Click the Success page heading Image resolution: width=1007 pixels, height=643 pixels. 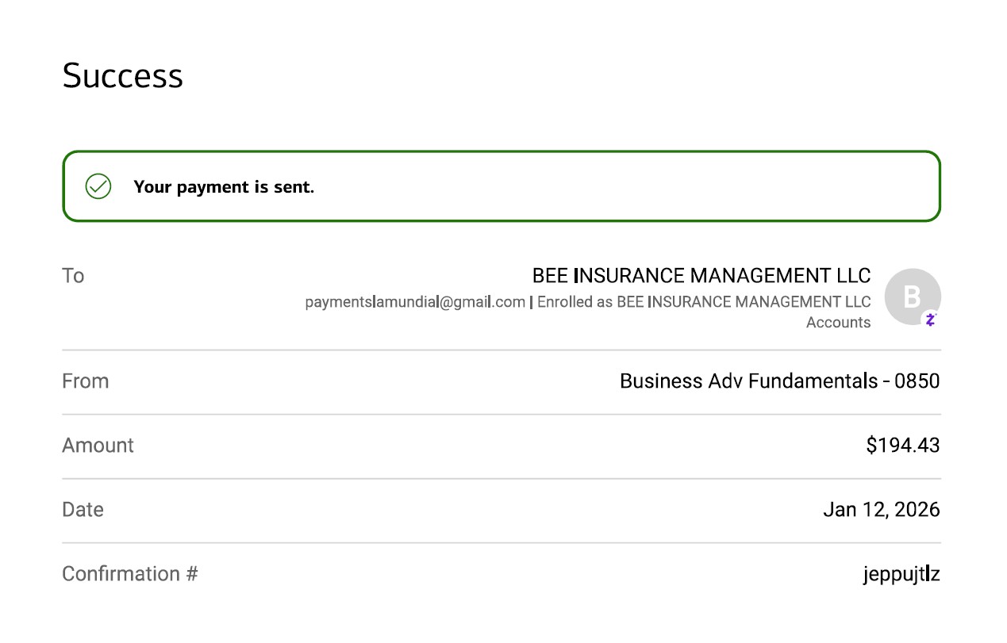[x=123, y=76]
